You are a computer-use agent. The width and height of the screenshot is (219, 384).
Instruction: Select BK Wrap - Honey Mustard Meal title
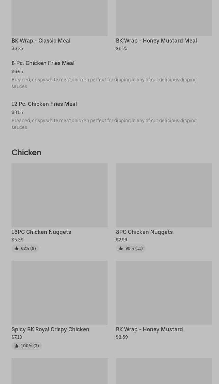point(156,41)
